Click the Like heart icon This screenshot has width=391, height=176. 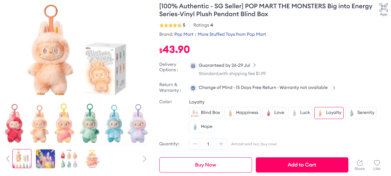377,163
